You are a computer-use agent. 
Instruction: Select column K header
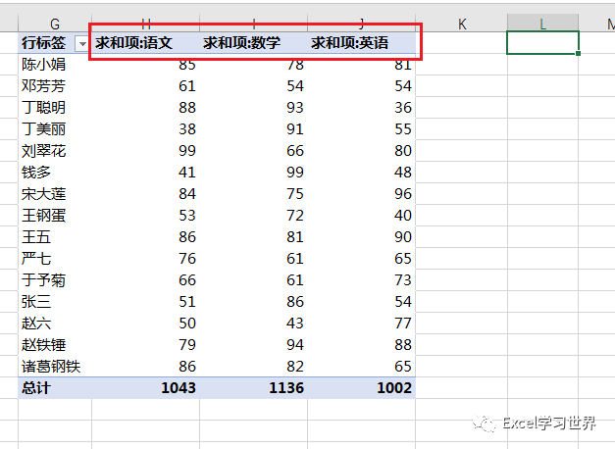pos(462,24)
